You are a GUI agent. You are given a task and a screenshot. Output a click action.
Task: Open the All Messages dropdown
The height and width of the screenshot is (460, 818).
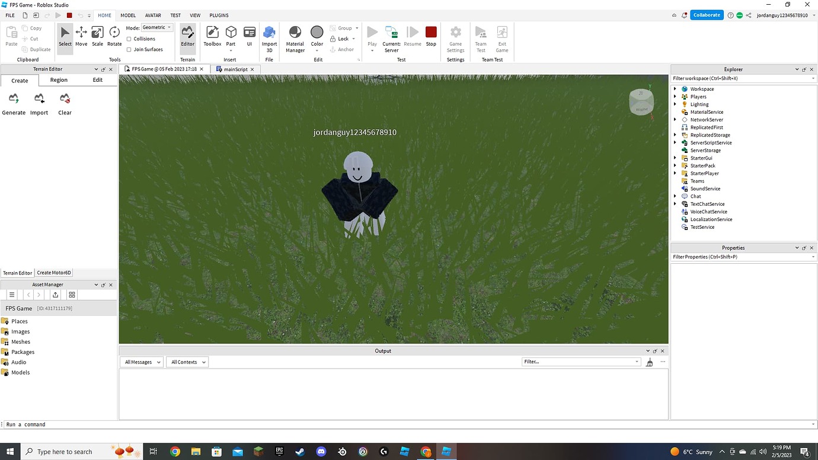[x=141, y=362]
